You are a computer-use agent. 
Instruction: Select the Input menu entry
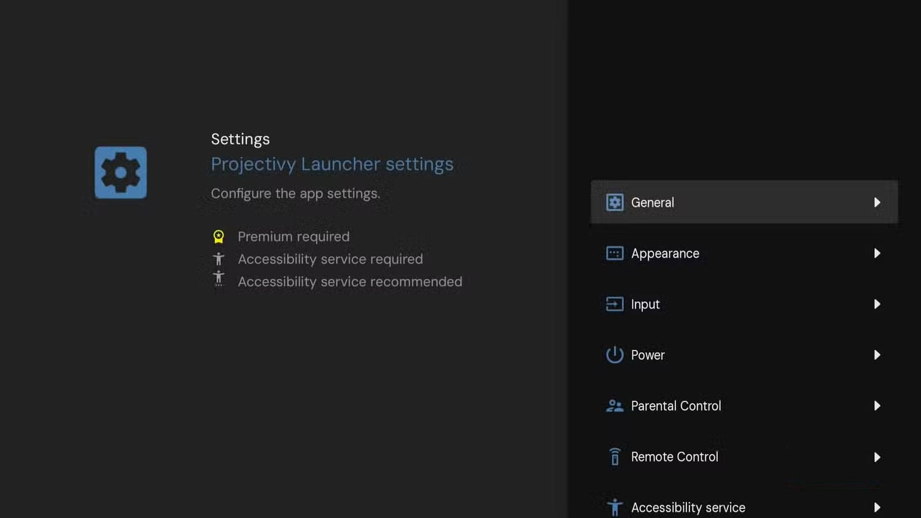645,304
